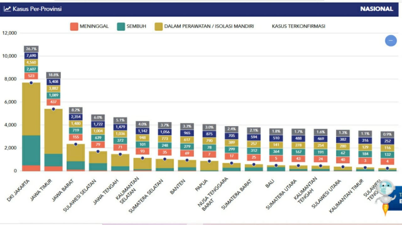Screen dimensions: 402x225
Task: Click the data point marker on DKI Jakarta bar
Action: click(x=31, y=83)
